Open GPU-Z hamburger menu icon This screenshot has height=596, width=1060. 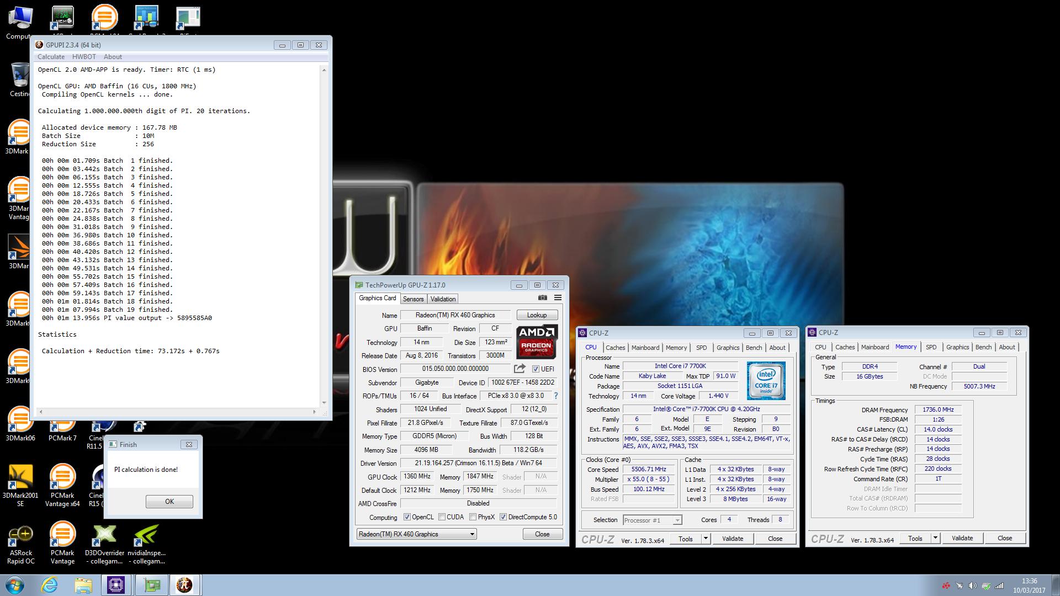[558, 297]
